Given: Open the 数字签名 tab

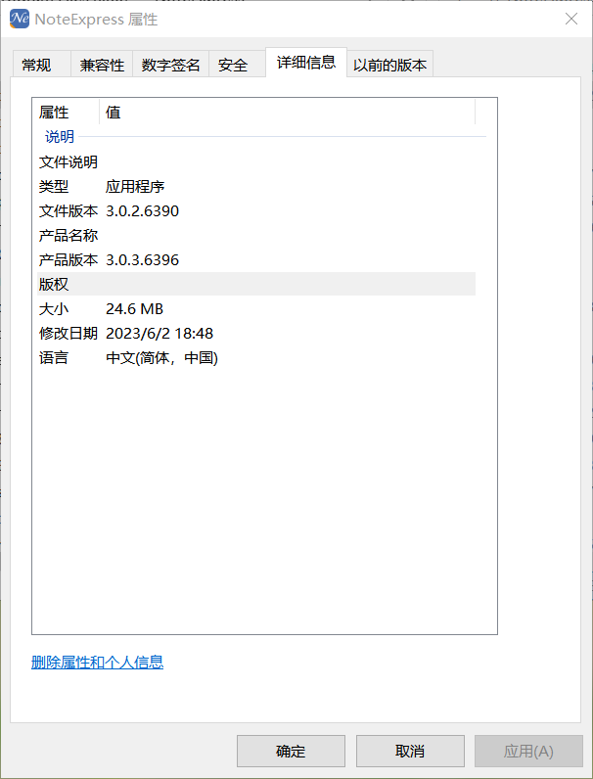Looking at the screenshot, I should click(170, 65).
